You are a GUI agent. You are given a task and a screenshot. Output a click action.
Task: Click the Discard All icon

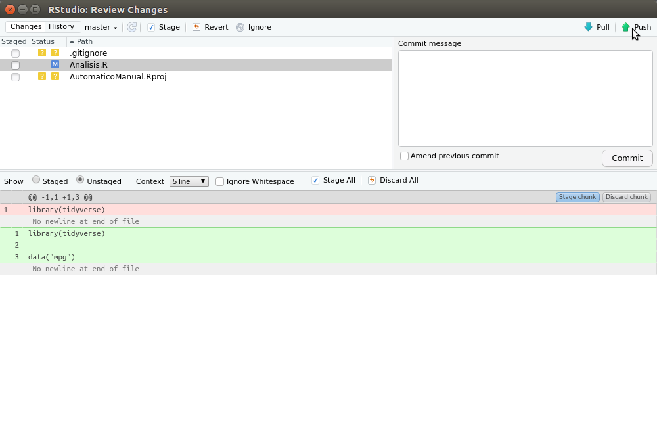(372, 181)
